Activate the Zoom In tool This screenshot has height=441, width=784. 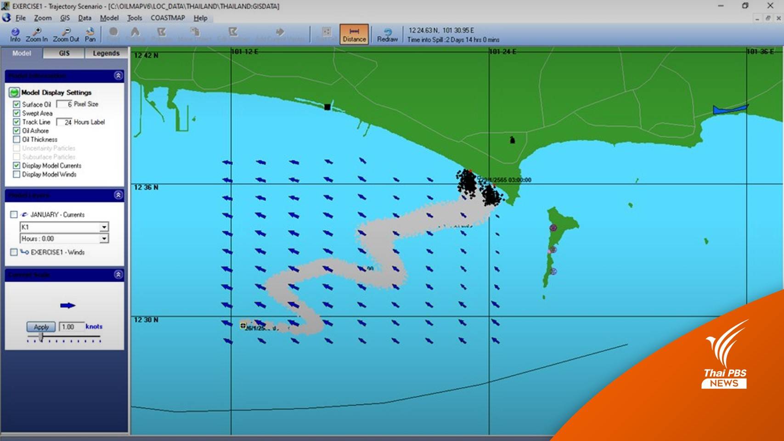pyautogui.click(x=36, y=34)
